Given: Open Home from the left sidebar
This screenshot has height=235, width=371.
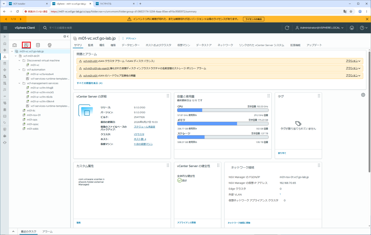Looking at the screenshot, I should (x=5, y=43).
